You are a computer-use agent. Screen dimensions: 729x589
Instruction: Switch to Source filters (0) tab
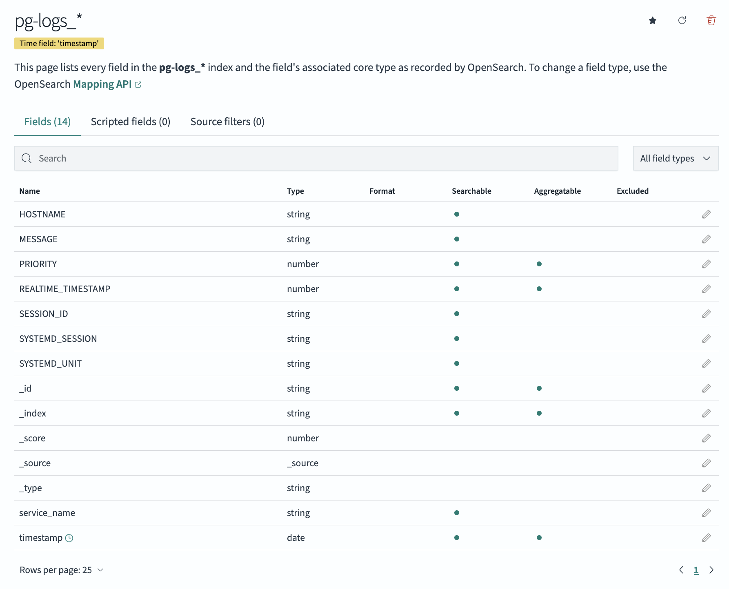[227, 122]
